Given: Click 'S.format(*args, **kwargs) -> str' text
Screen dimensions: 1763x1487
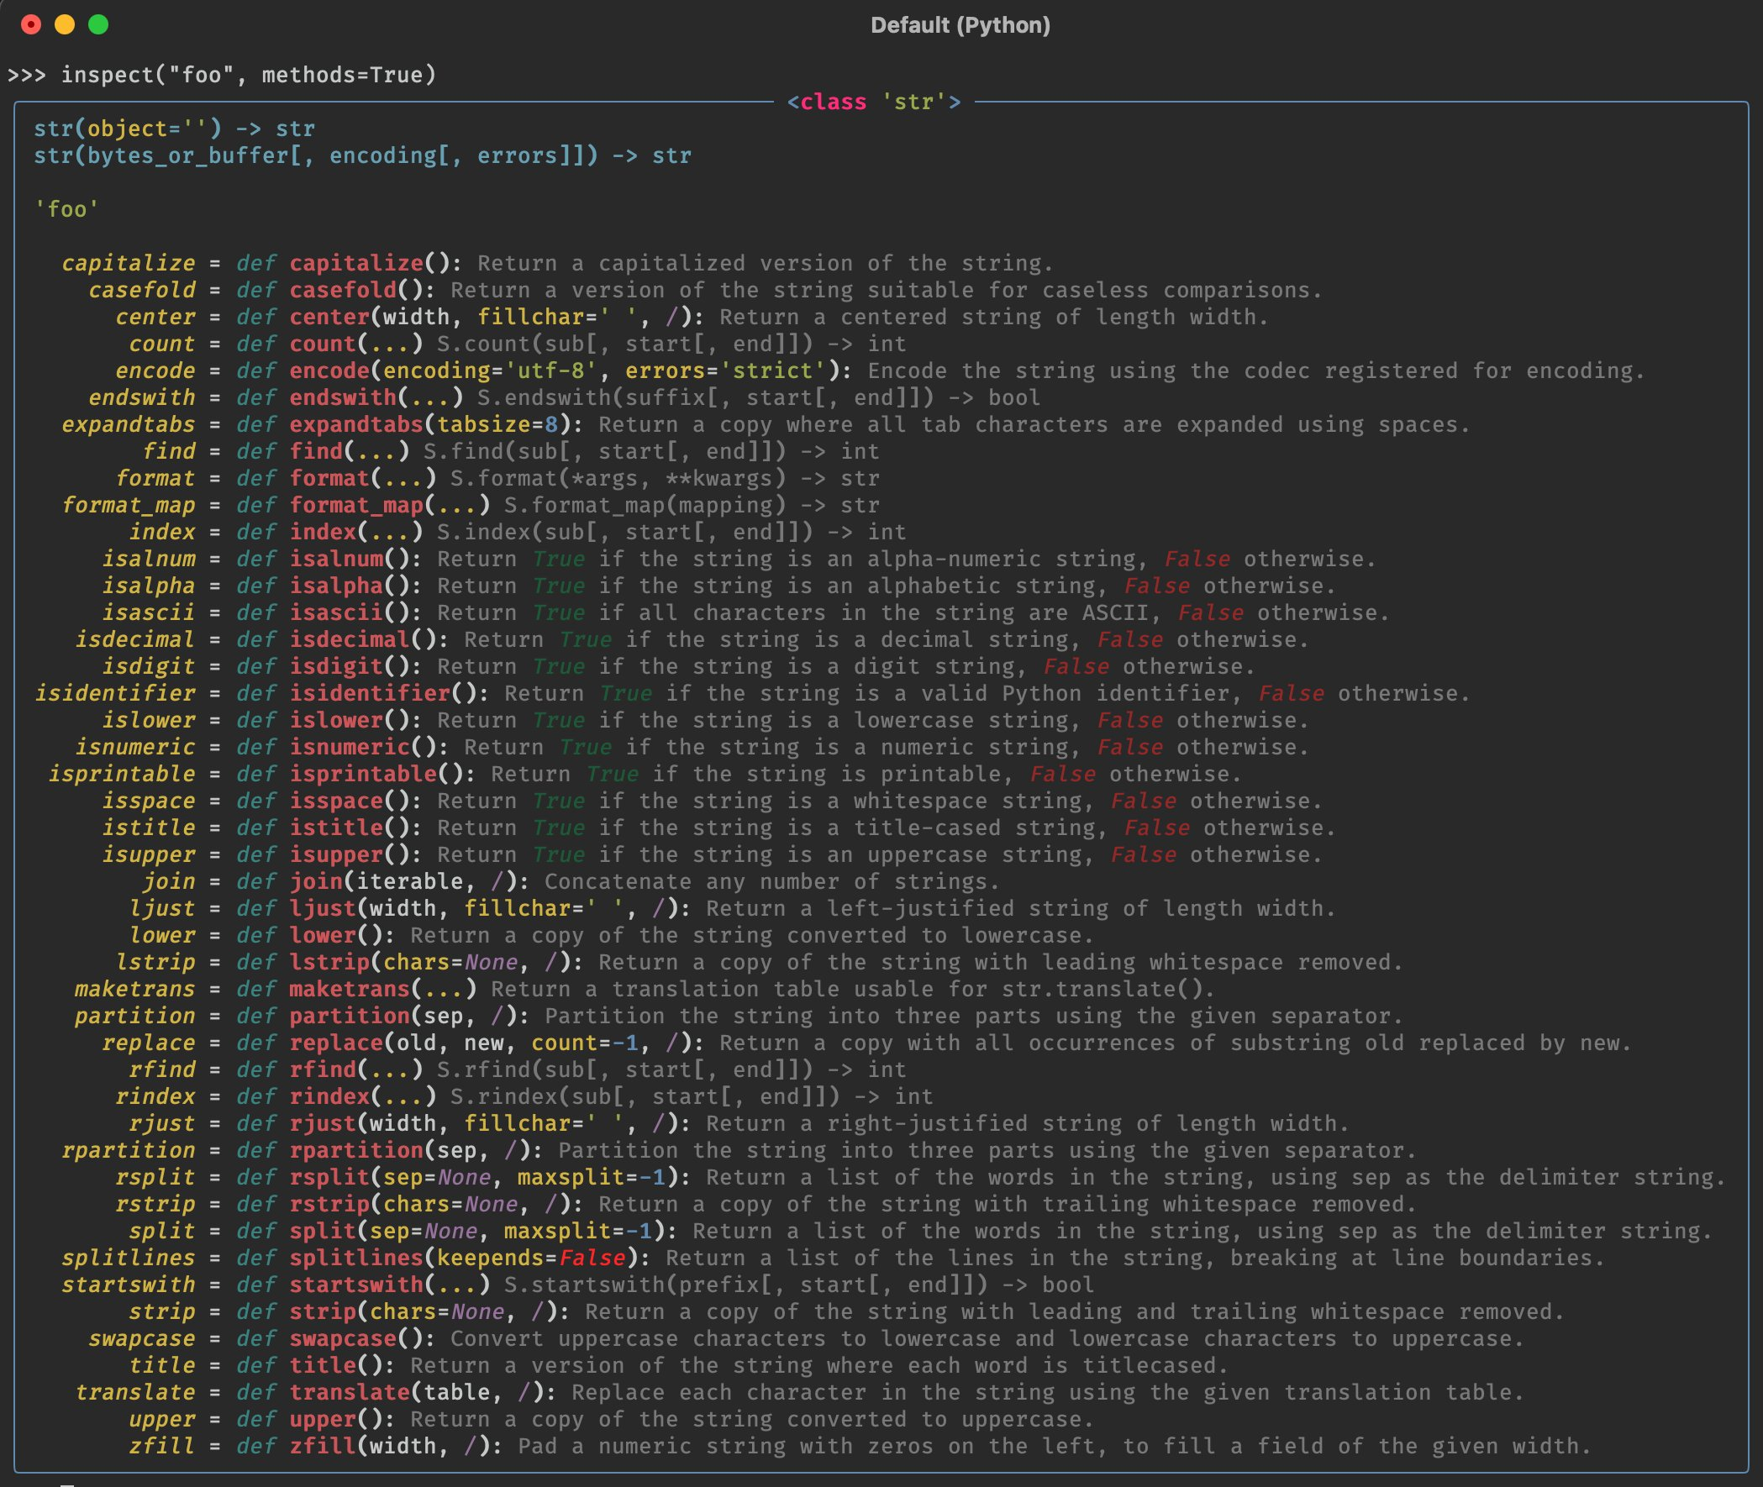Looking at the screenshot, I should click(x=665, y=479).
